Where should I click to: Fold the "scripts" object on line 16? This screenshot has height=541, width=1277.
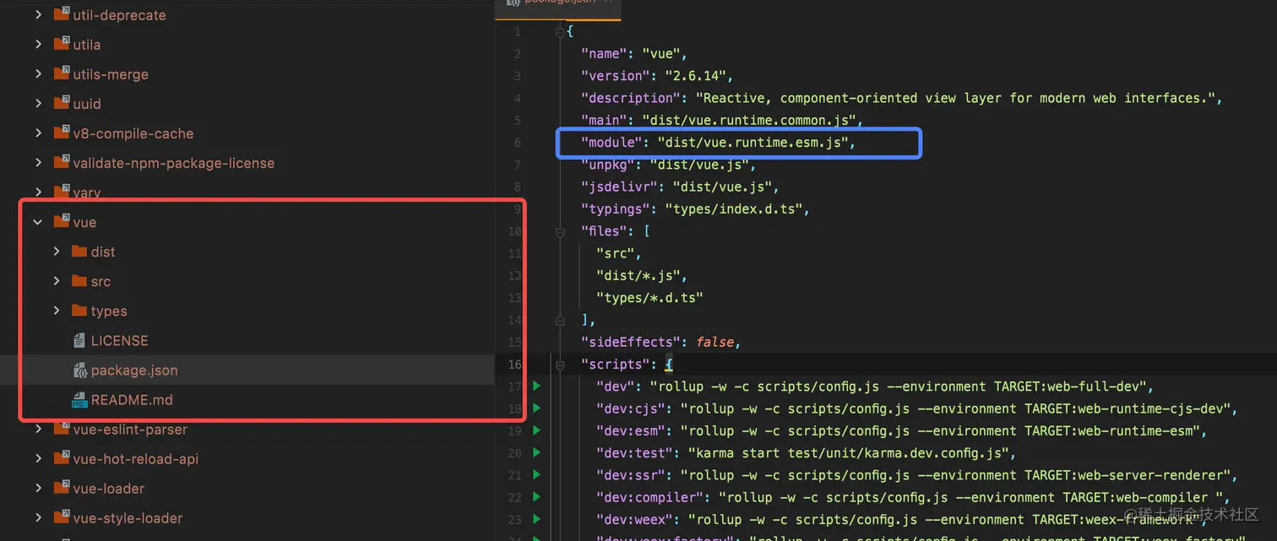pyautogui.click(x=559, y=365)
